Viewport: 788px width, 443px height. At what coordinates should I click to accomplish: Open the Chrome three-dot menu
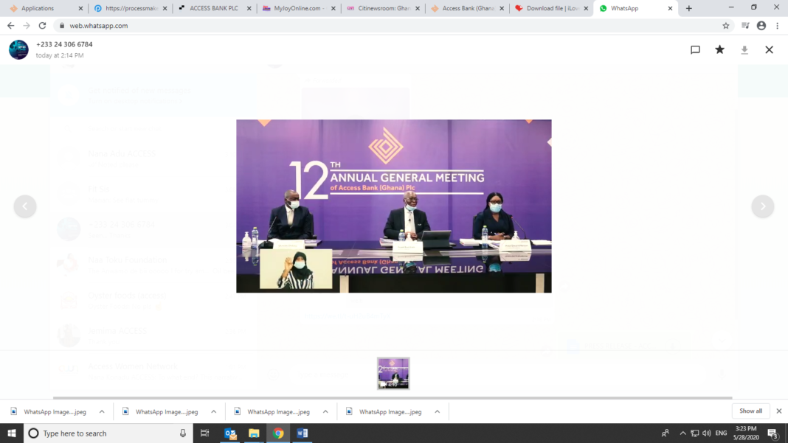pyautogui.click(x=777, y=26)
